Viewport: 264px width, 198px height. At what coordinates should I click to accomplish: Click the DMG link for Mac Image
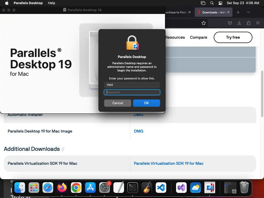(138, 131)
